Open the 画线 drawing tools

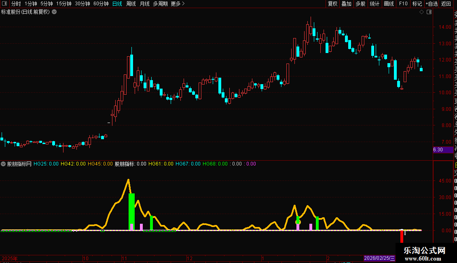(x=389, y=4)
